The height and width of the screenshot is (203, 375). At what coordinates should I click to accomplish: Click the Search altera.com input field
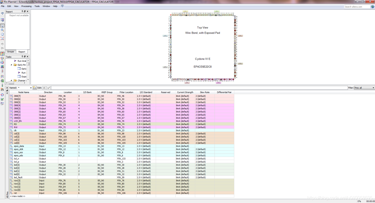coord(357,7)
